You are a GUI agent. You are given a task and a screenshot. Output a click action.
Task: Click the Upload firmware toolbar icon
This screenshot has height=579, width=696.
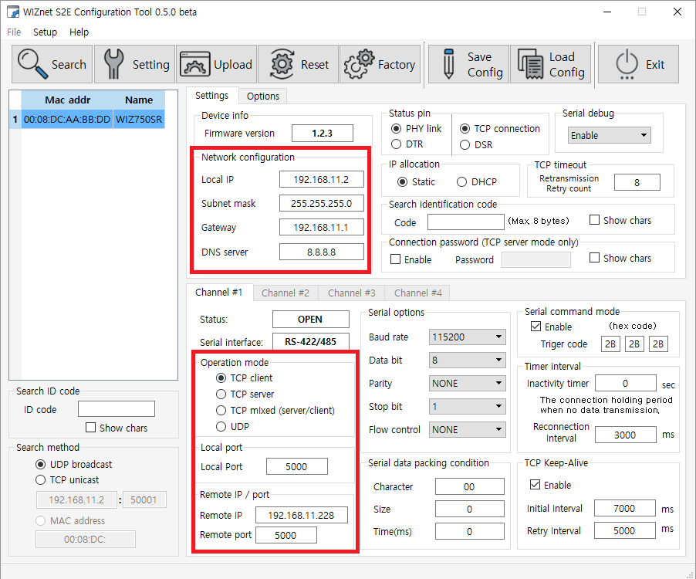click(195, 64)
